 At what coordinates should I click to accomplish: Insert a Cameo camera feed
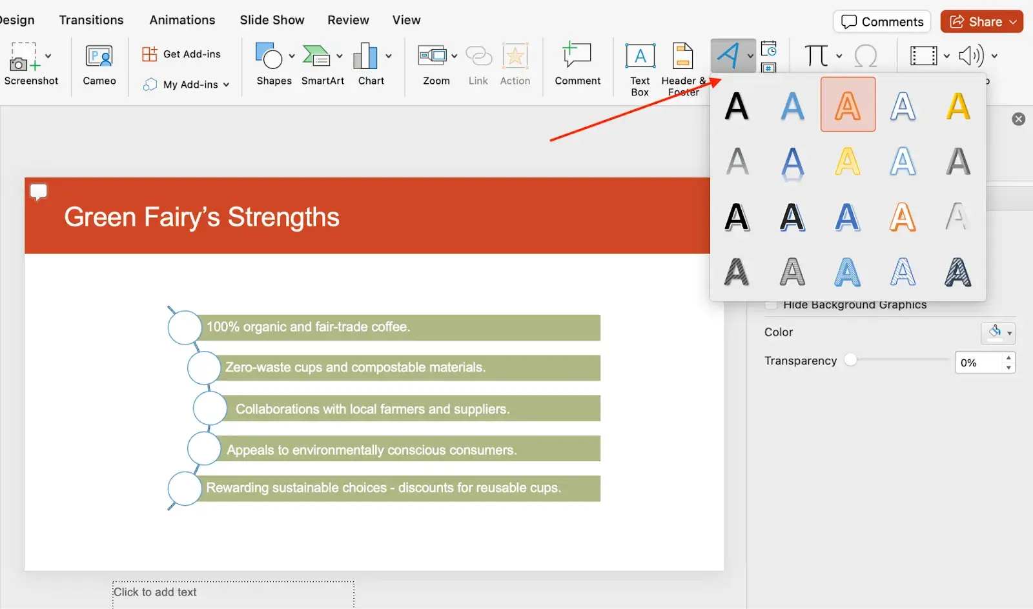[99, 57]
